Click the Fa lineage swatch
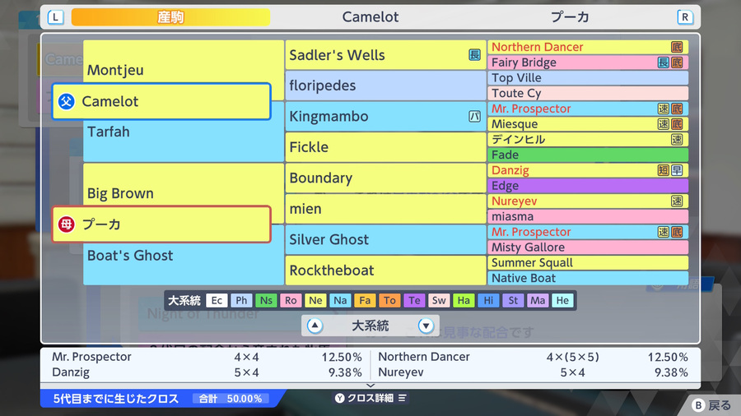 (365, 300)
